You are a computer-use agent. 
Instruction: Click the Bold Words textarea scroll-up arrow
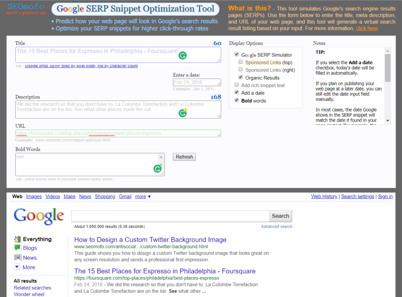[x=161, y=157]
